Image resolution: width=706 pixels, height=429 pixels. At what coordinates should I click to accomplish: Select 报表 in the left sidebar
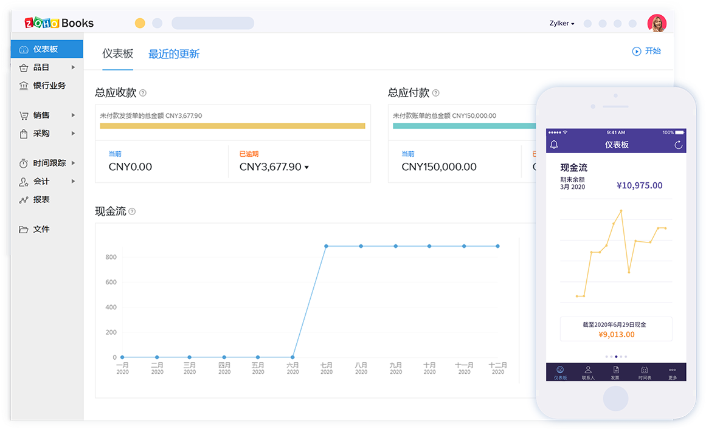pos(41,199)
